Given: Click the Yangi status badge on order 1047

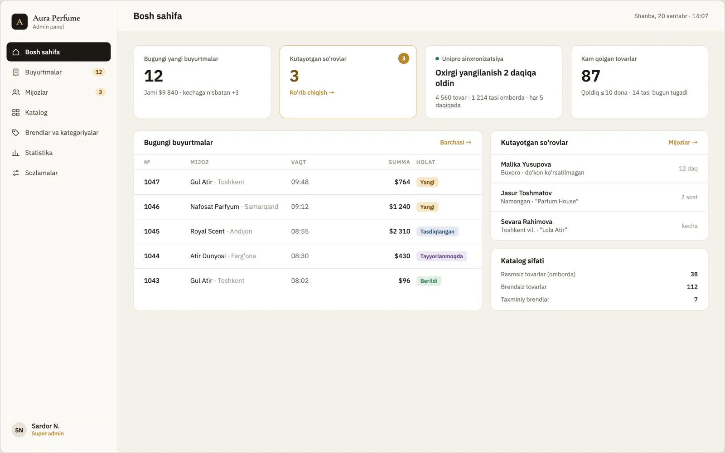Looking at the screenshot, I should pos(427,182).
